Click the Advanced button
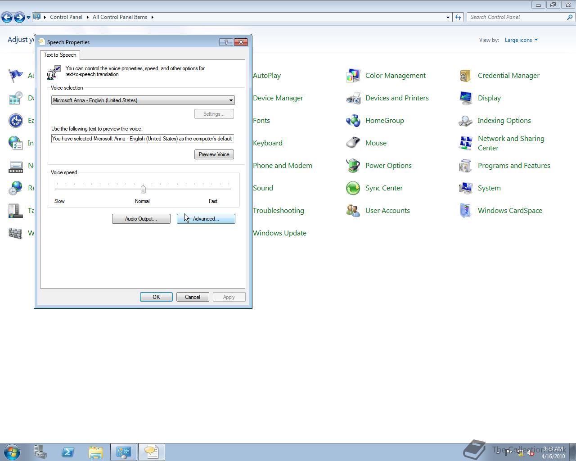This screenshot has height=461, width=576. (x=206, y=219)
